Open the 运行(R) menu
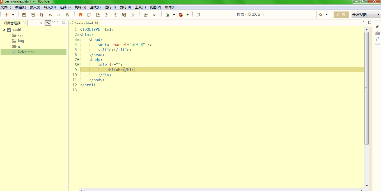This screenshot has height=191, width=381. coord(110,7)
